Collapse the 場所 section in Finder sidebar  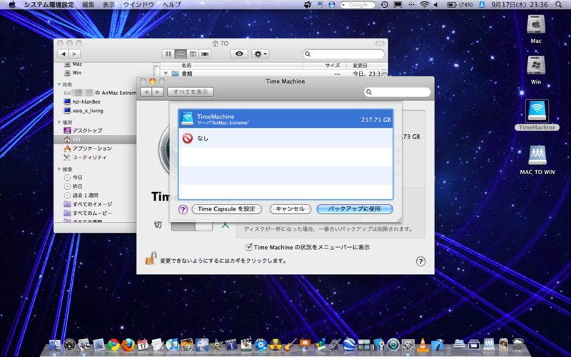coord(59,122)
